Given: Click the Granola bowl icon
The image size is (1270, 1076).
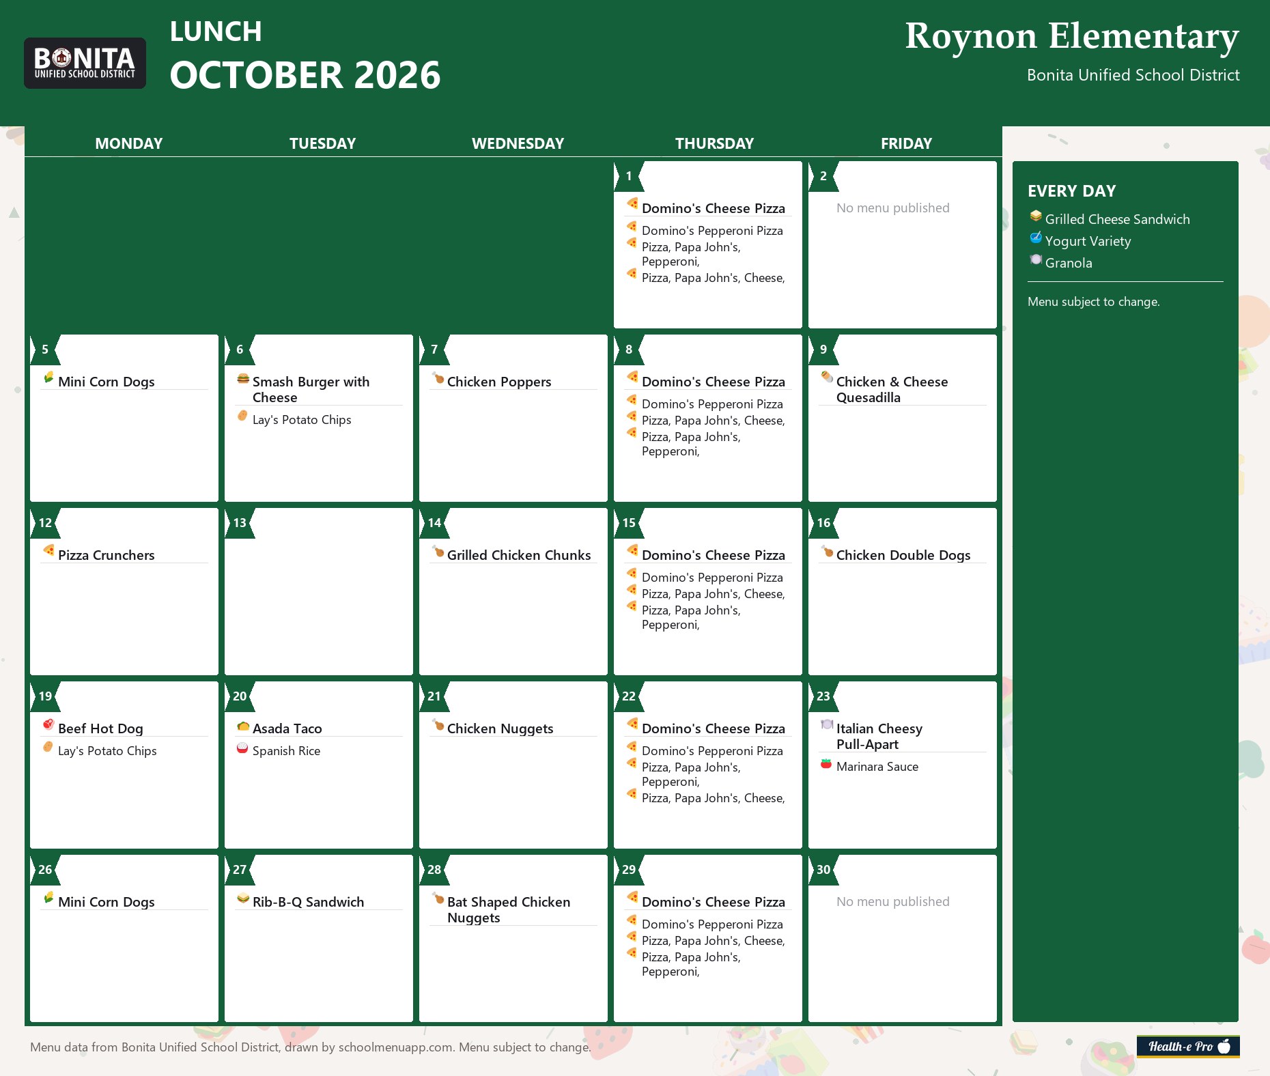Looking at the screenshot, I should tap(1036, 259).
